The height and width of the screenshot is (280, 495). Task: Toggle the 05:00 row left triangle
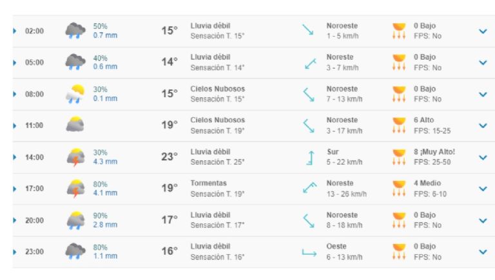[14, 62]
